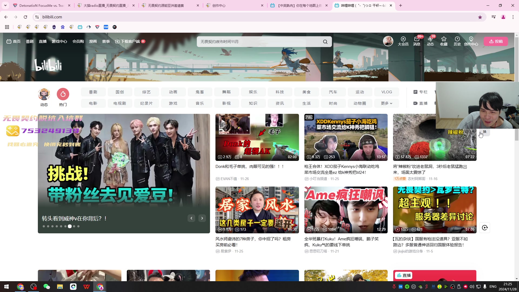
Task: Open XDDKennys吃鸡 video thumbnail
Action: (x=346, y=137)
